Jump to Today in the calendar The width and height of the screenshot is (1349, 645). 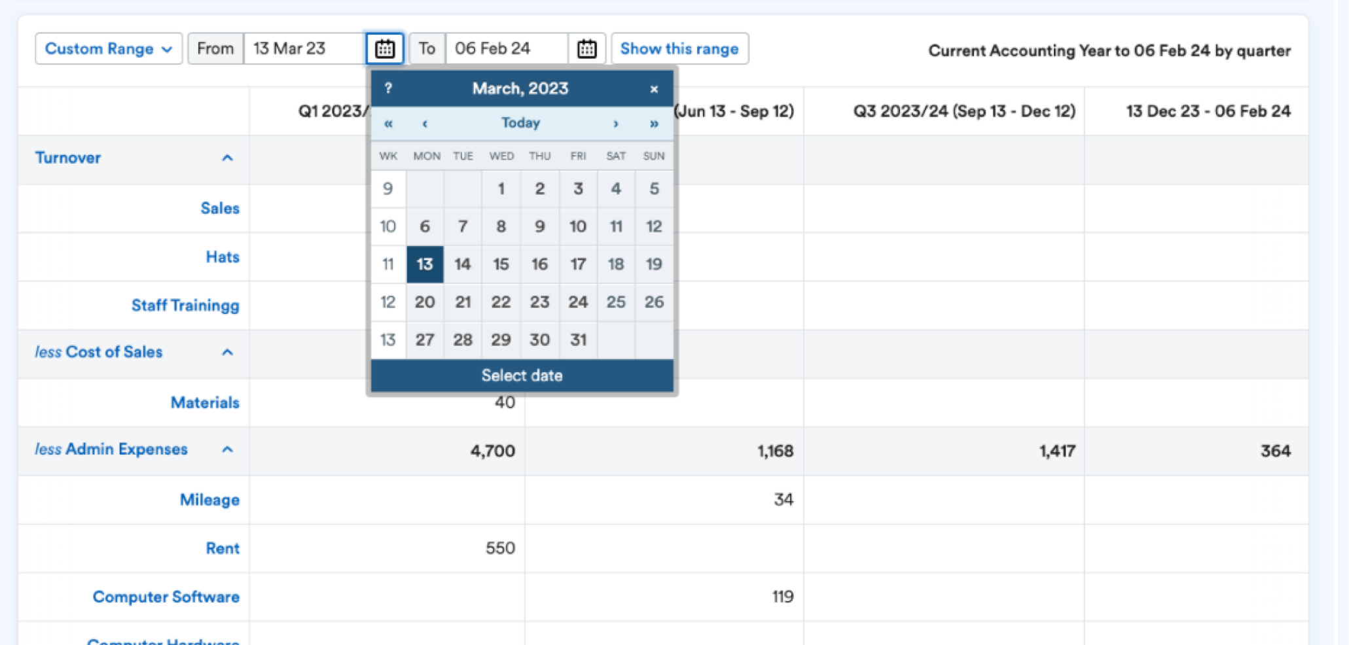520,123
